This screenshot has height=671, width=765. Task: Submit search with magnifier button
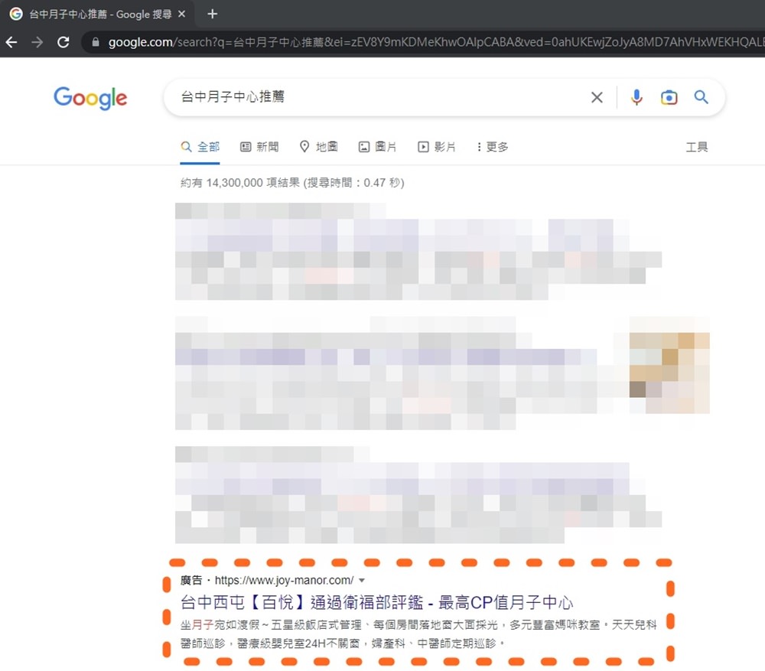pos(701,98)
